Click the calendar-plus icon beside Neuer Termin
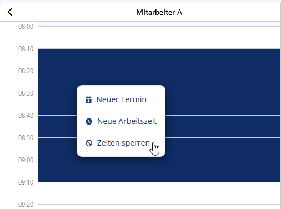Screen dimensions: 281x209 click(x=88, y=99)
